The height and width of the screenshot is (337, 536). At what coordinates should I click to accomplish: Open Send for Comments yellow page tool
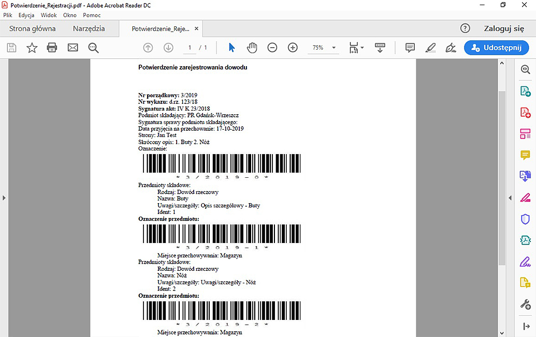(526, 283)
